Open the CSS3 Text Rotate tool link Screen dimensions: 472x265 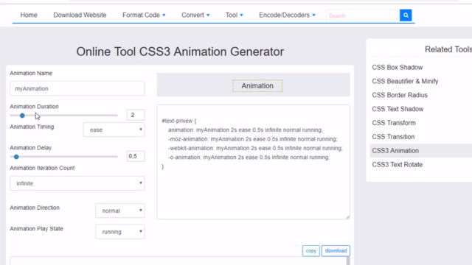397,165
